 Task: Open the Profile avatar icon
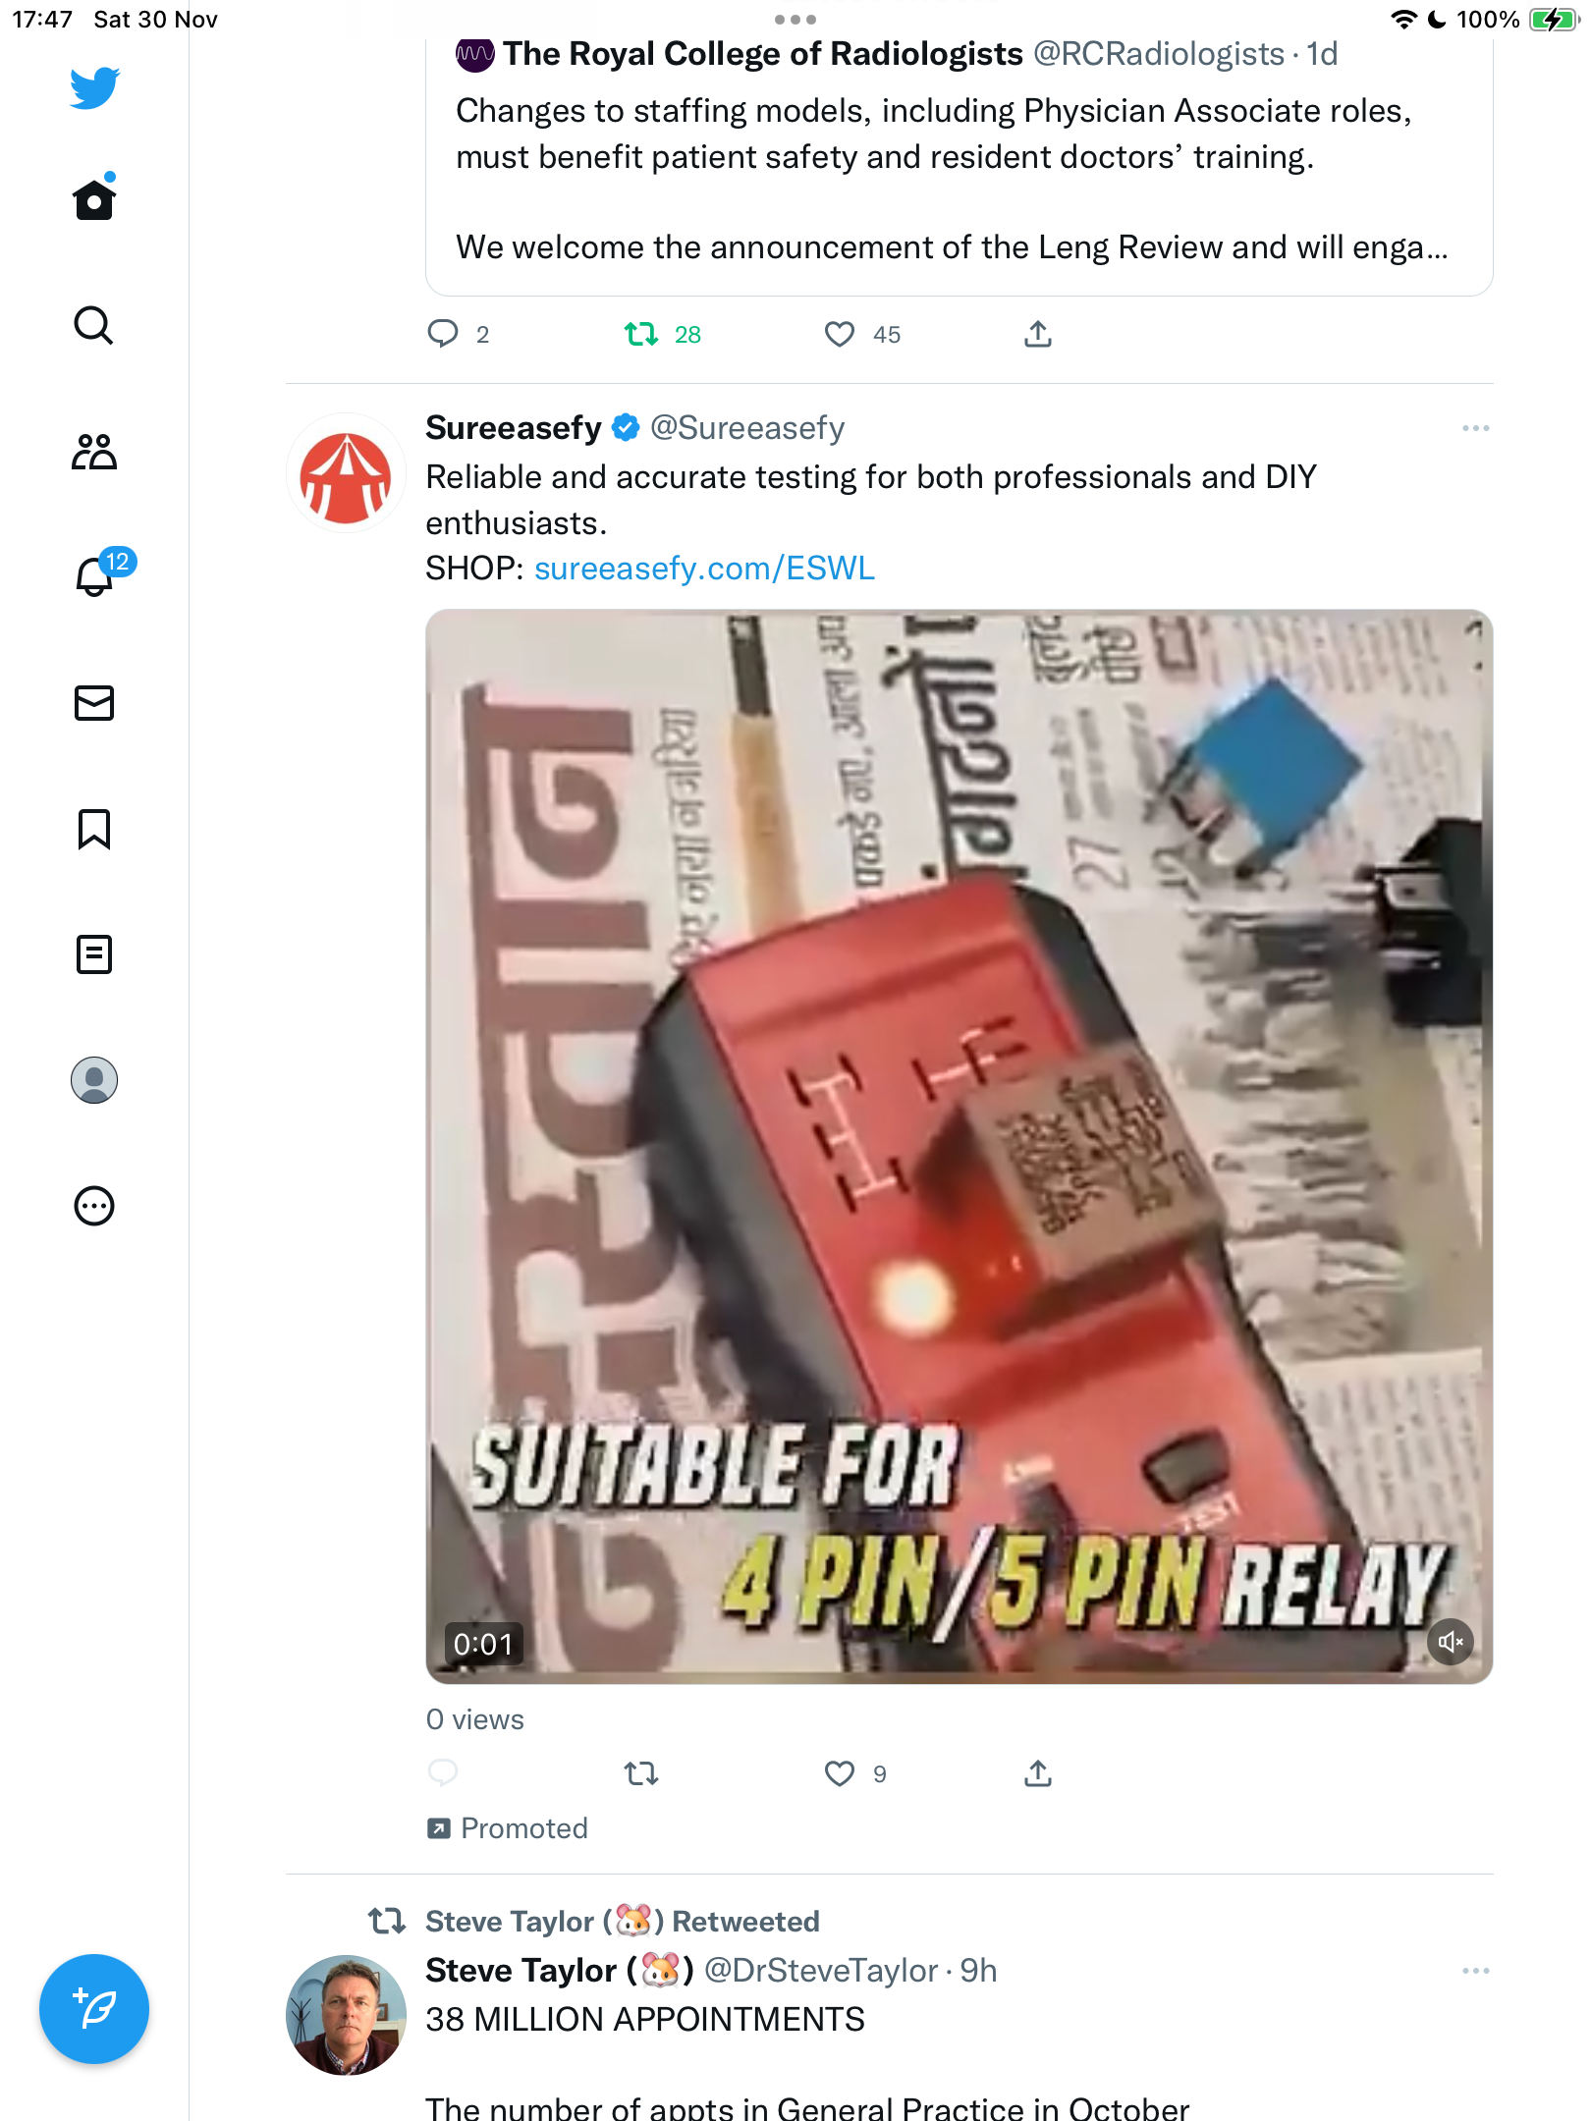tap(94, 1080)
